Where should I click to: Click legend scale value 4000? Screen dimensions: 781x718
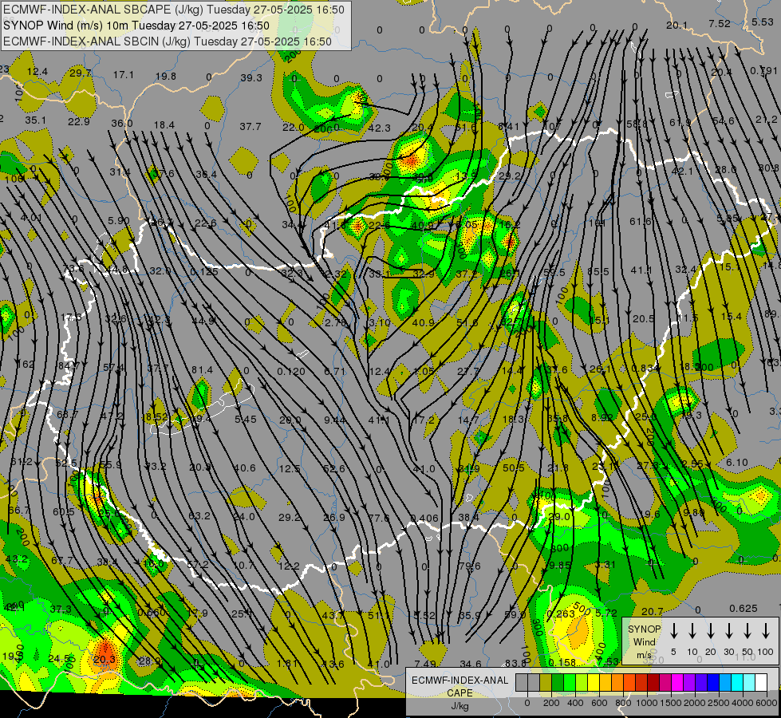(743, 703)
